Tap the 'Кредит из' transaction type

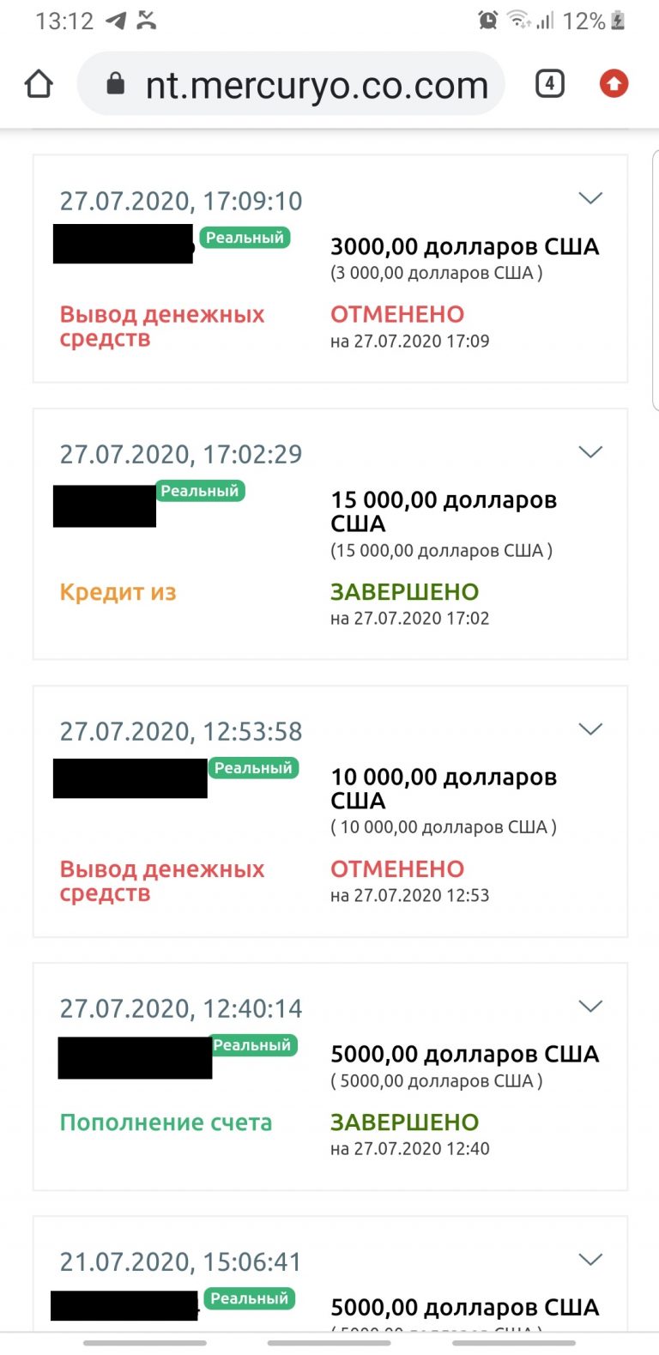(x=118, y=592)
